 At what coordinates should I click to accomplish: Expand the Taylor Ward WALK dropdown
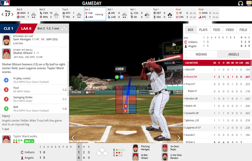point(29,141)
